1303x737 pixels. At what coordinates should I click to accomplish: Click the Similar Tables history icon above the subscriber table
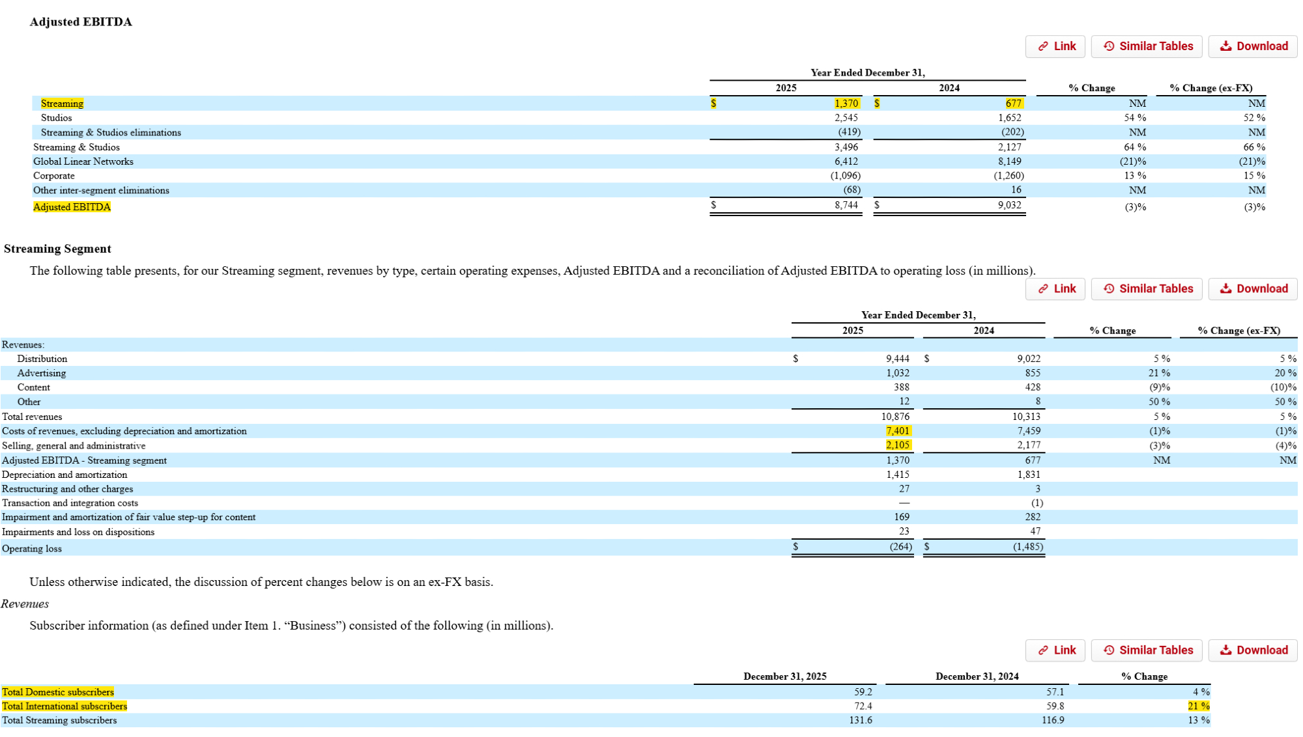[1108, 650]
